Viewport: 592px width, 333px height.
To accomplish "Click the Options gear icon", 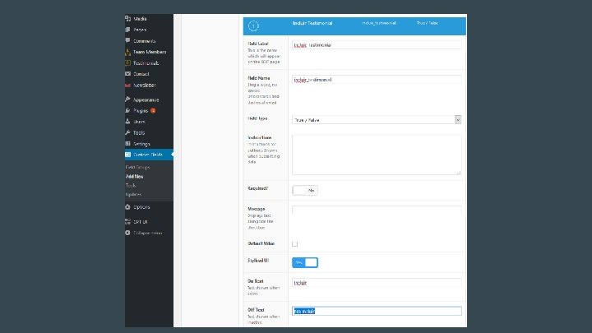I will 128,207.
